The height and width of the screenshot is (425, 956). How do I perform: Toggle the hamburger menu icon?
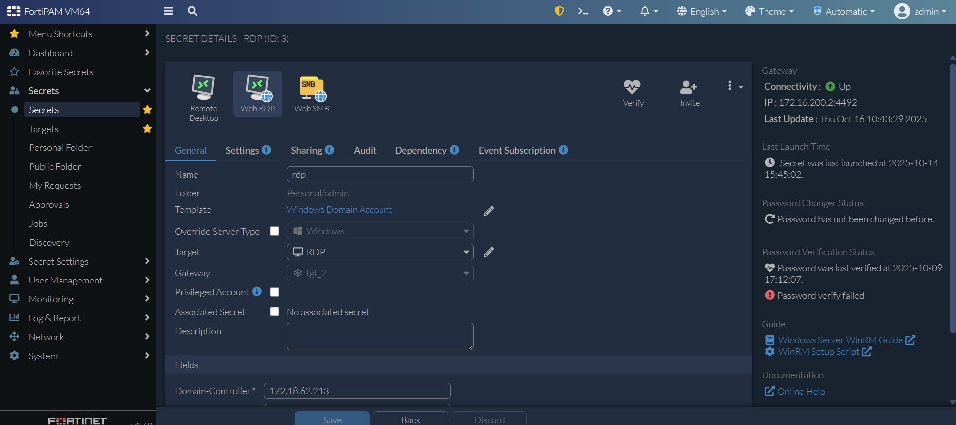[x=168, y=11]
